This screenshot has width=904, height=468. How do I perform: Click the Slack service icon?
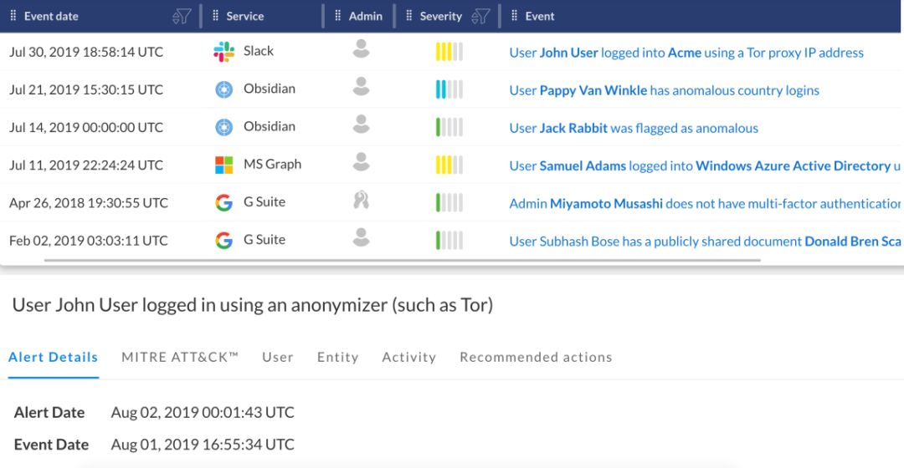(223, 52)
